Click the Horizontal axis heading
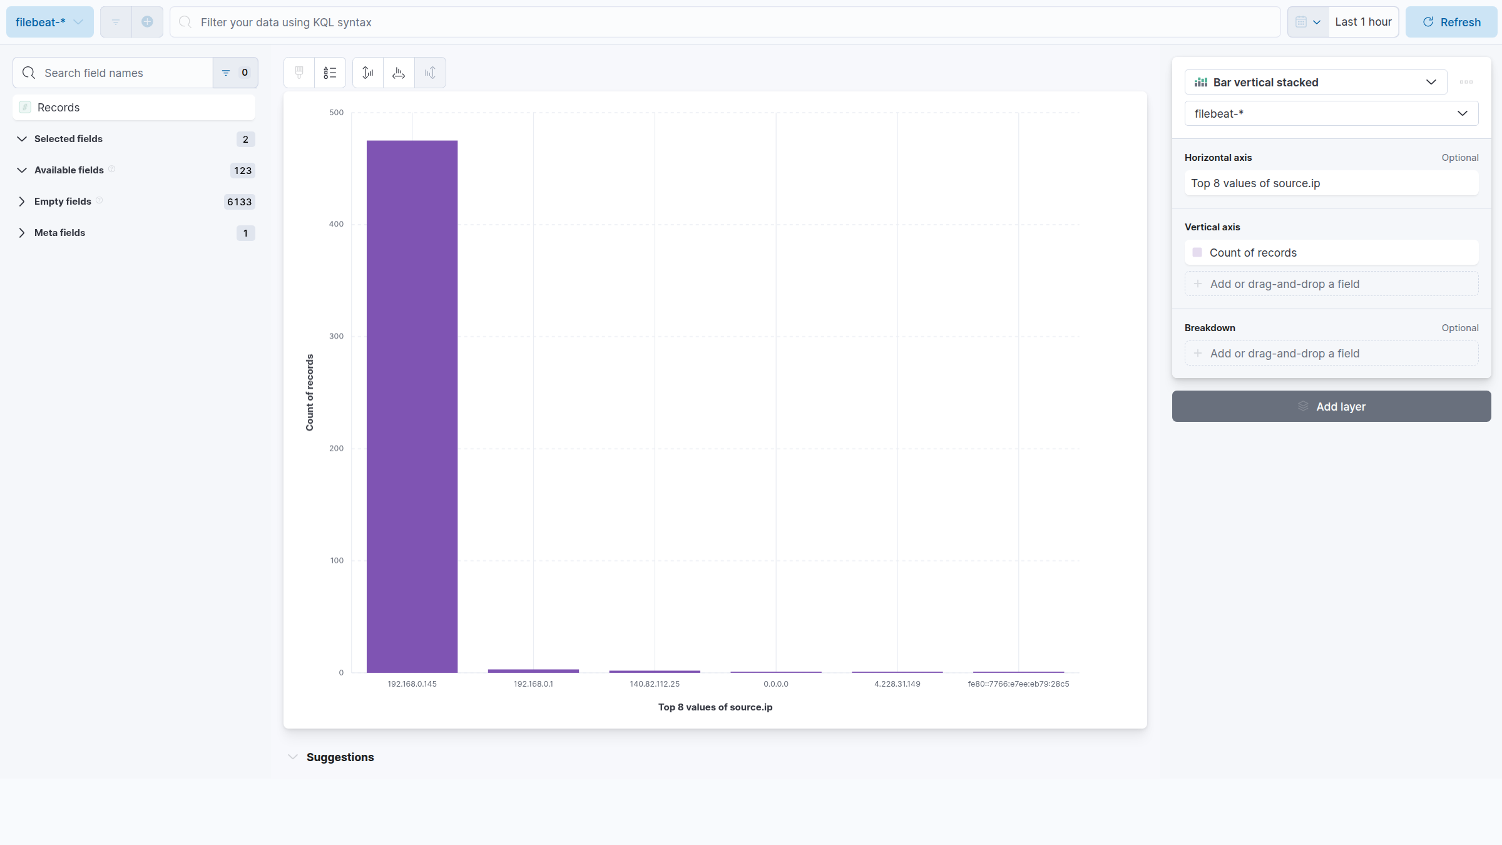This screenshot has height=845, width=1502. point(1218,157)
